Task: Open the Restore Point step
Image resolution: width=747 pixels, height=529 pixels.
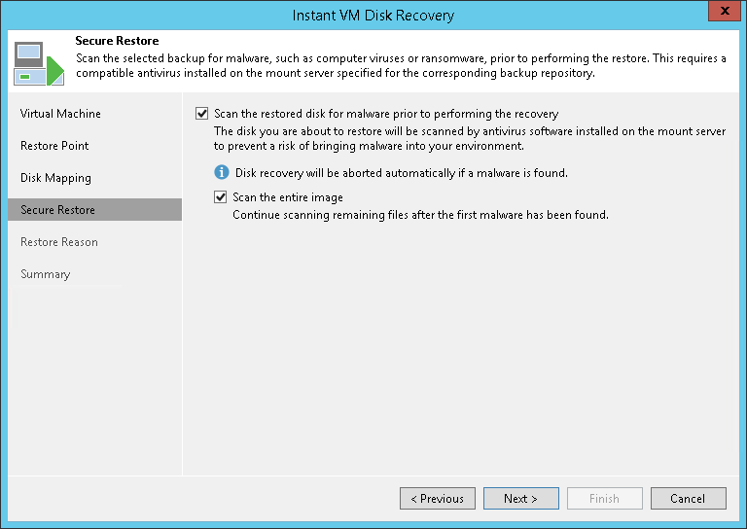Action: pos(54,146)
